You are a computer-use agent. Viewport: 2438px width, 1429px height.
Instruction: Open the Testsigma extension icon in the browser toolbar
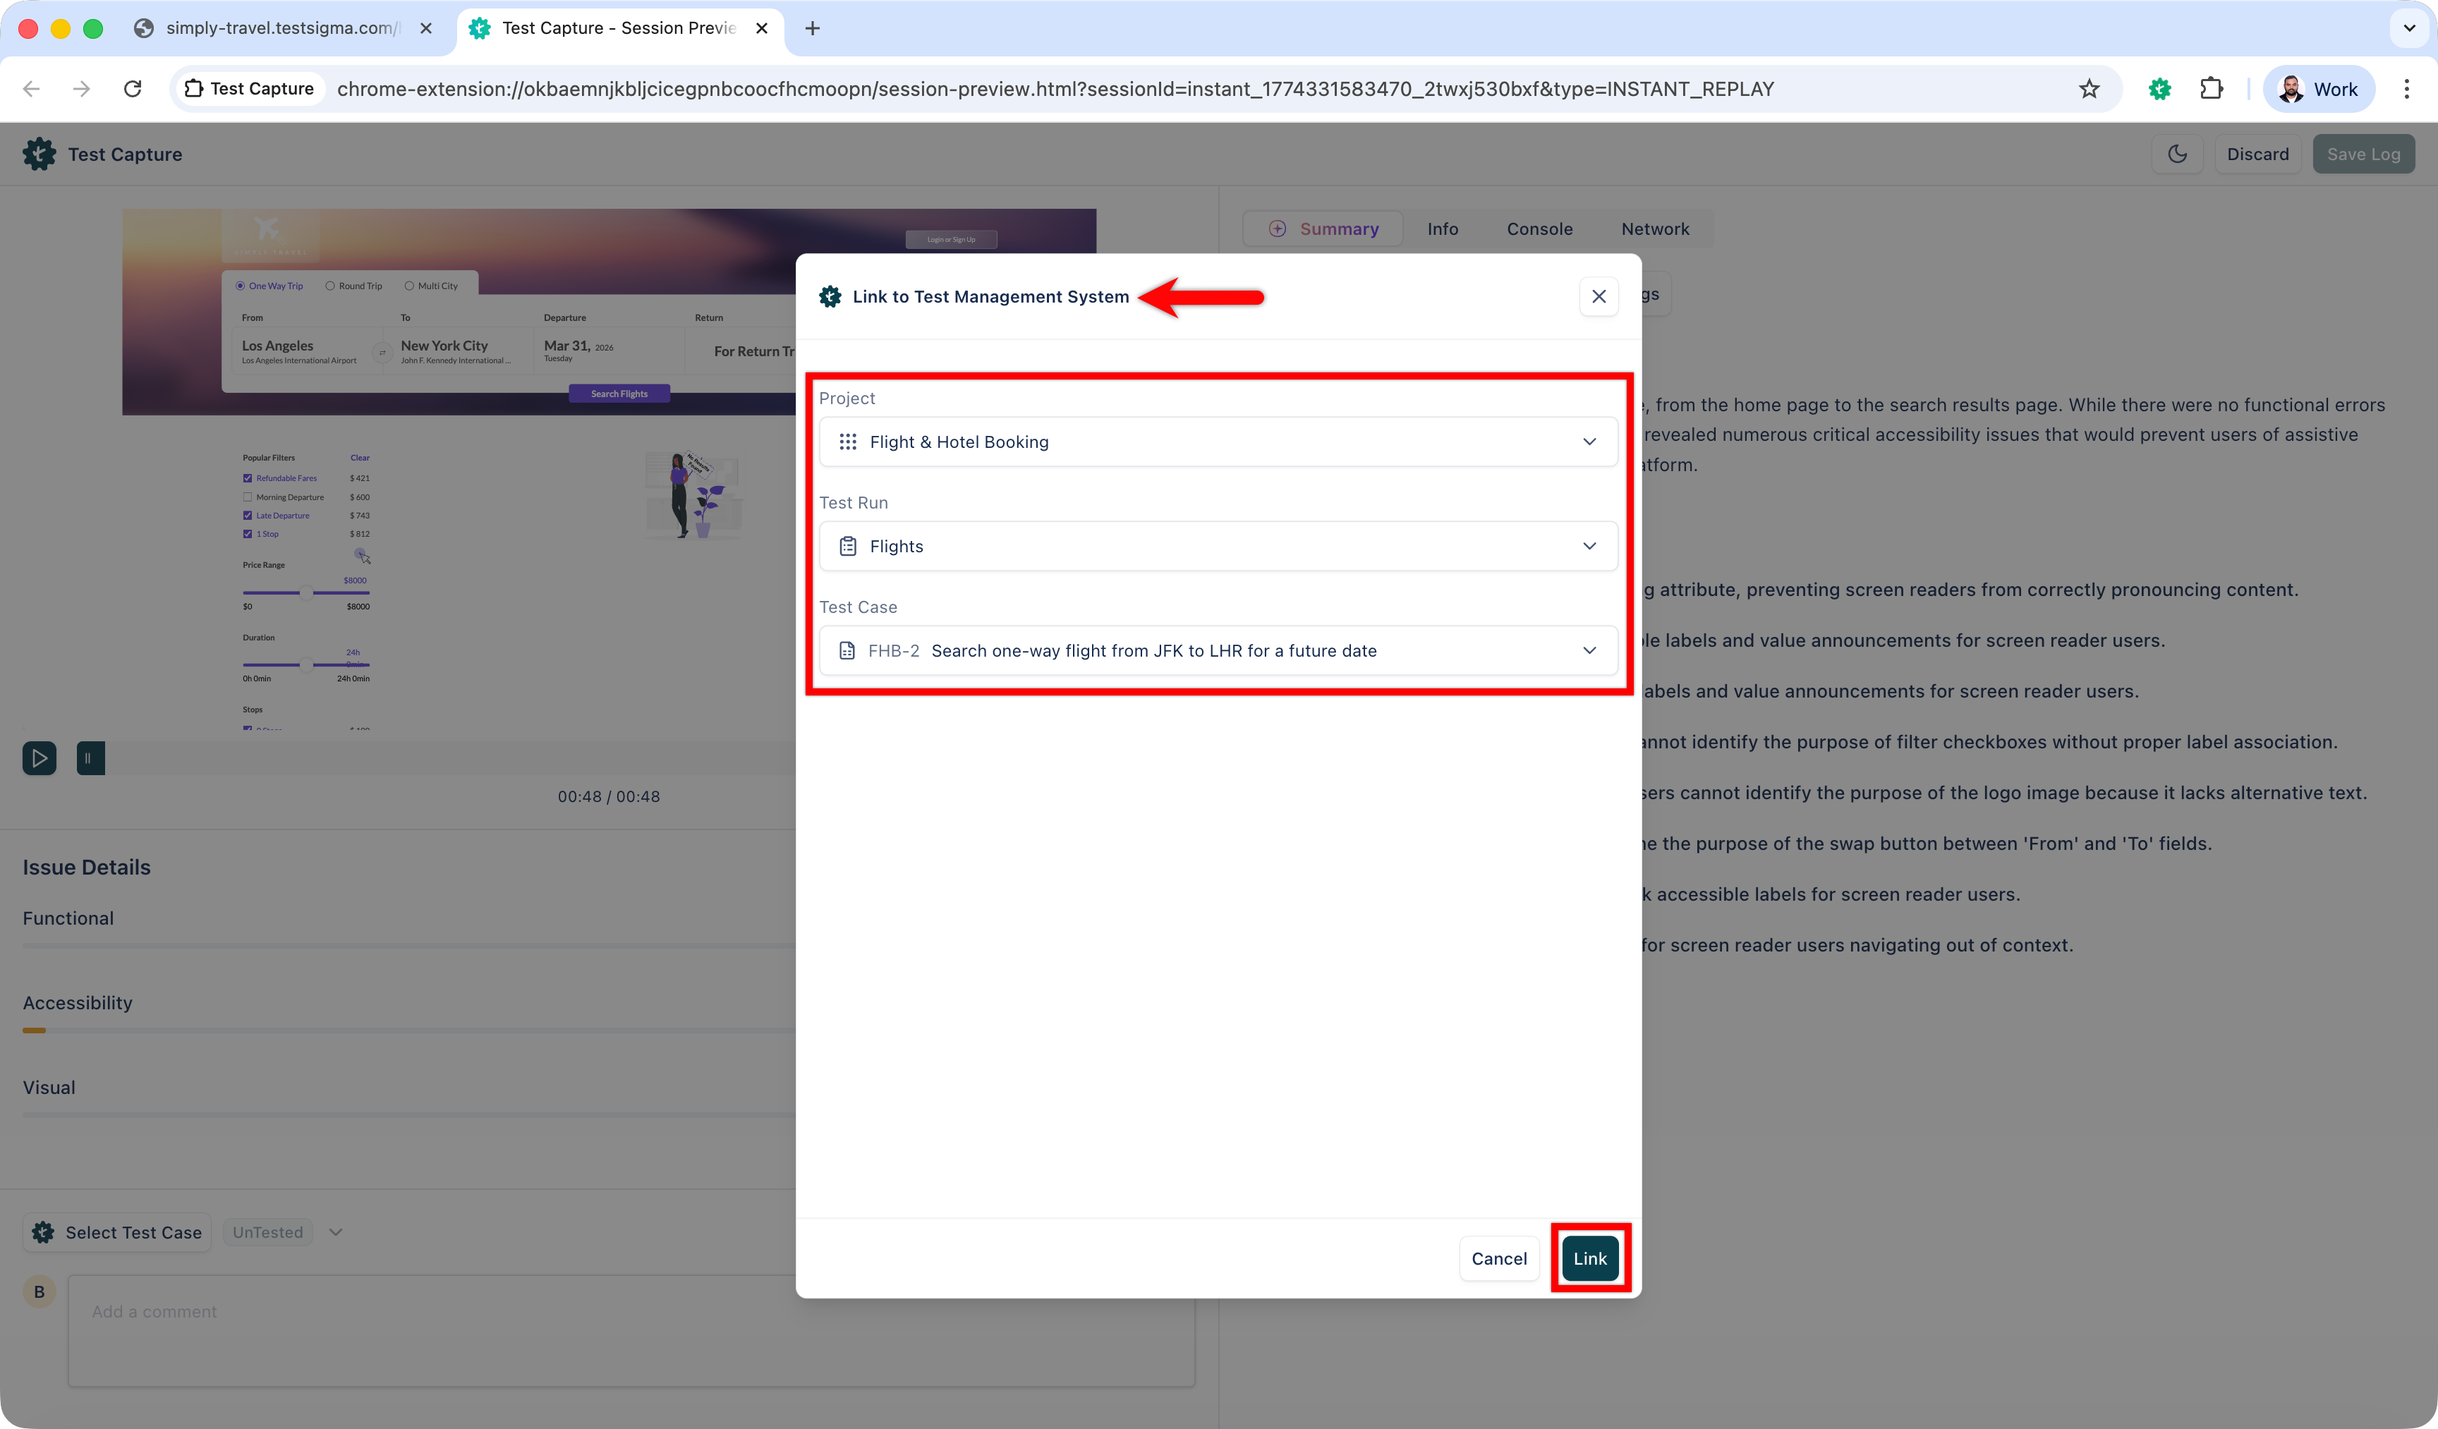click(x=2159, y=88)
